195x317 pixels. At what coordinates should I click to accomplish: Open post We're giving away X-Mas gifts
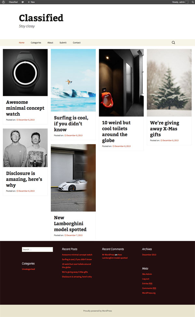pos(164,128)
